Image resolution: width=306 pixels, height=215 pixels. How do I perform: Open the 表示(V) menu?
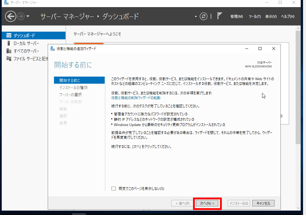pyautogui.click(x=271, y=17)
